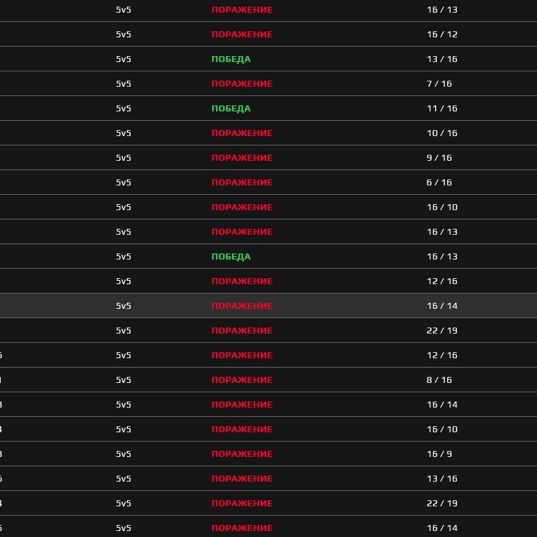Click ПОРАЖЕНИЕ label in the 9 / 16 row

click(241, 157)
